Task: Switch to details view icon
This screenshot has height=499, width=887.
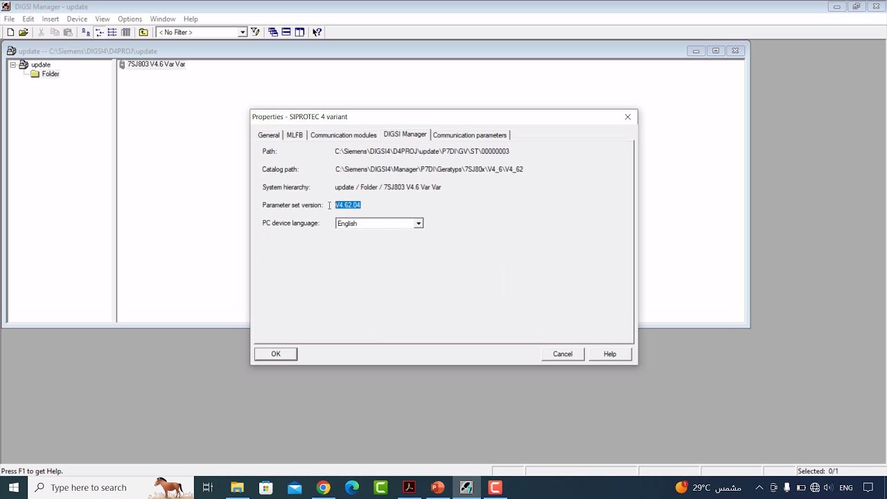Action: point(125,32)
